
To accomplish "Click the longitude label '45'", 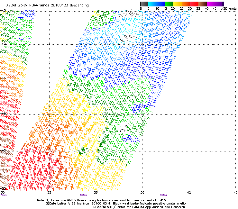I will 235,193.
